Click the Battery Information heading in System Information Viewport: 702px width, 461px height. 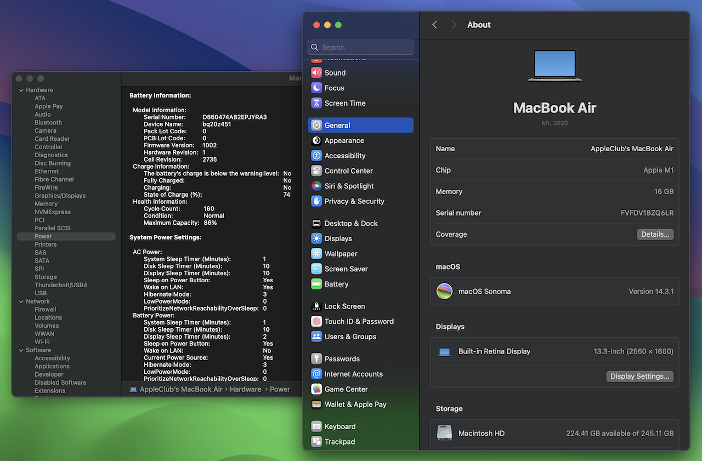pos(160,95)
